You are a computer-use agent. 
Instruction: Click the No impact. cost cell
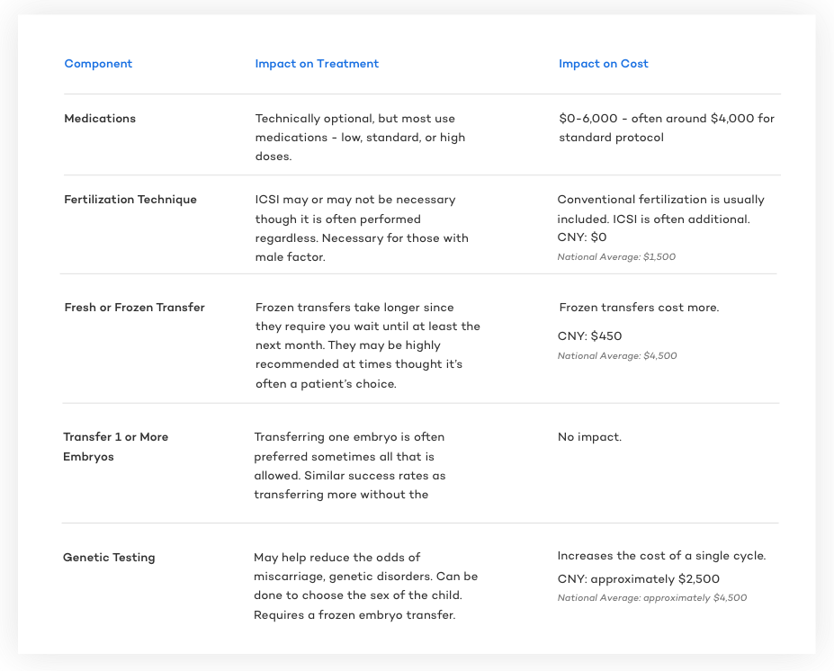pos(589,437)
